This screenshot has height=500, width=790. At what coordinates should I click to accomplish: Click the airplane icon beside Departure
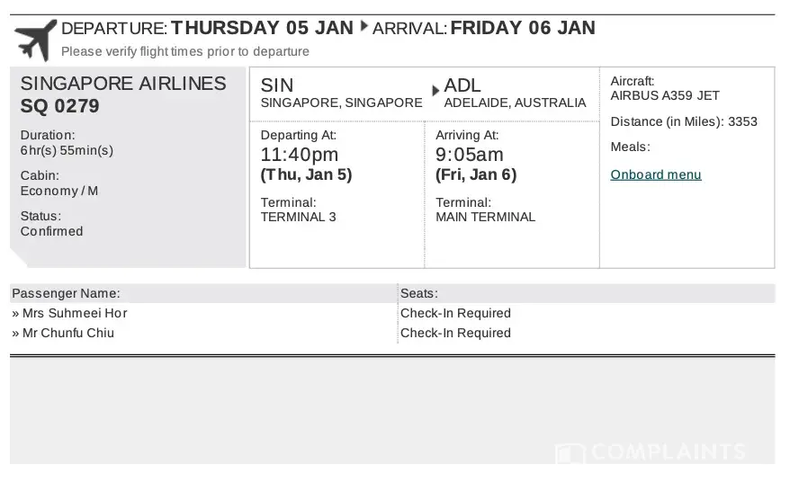point(35,40)
